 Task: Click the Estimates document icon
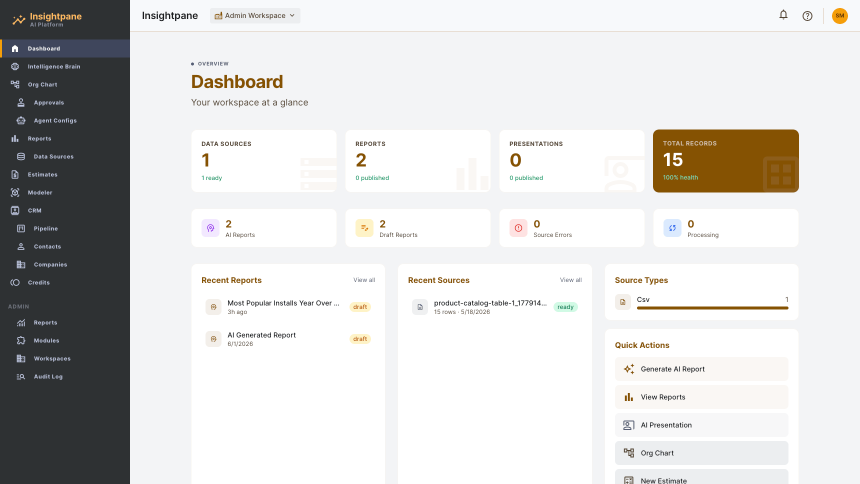[15, 174]
